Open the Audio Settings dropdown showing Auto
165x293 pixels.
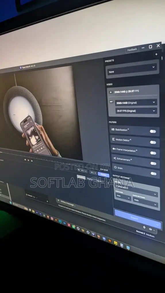point(145,202)
